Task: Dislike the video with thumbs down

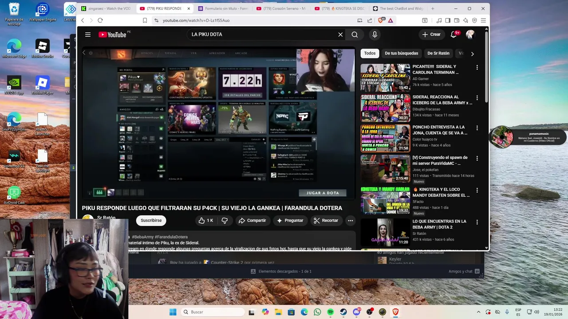Action: pos(225,221)
